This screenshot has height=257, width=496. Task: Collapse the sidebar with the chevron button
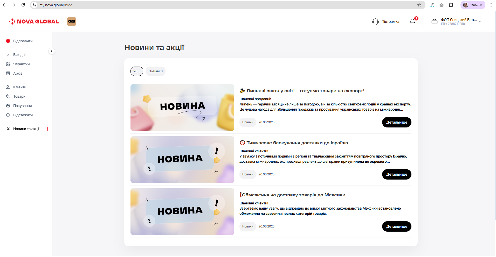pyautogui.click(x=52, y=51)
